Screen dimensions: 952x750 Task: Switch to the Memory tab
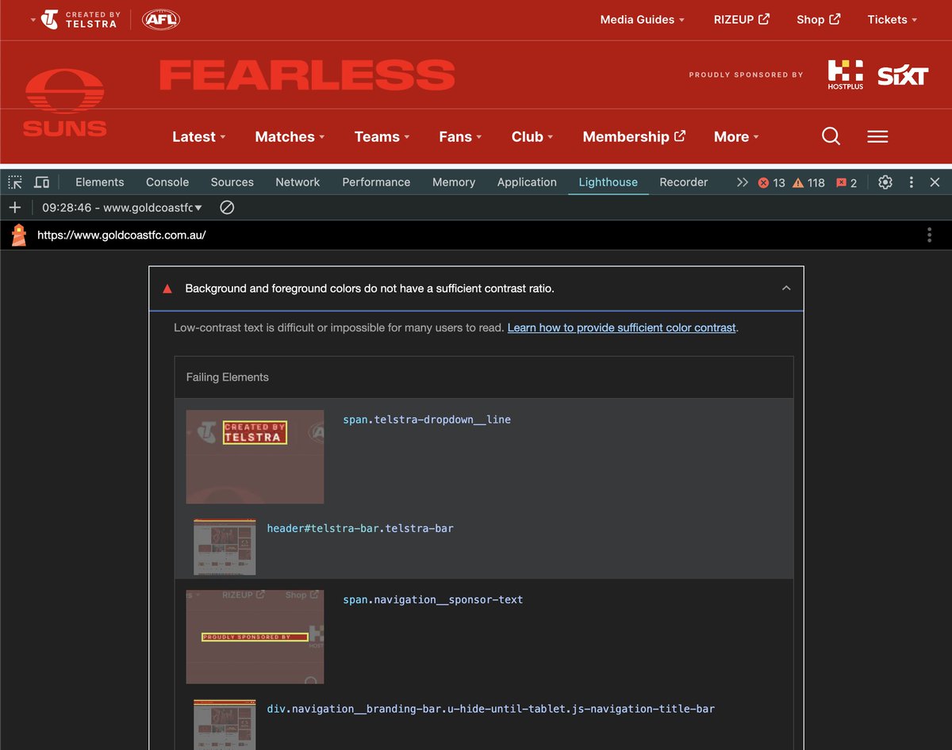pyautogui.click(x=454, y=182)
